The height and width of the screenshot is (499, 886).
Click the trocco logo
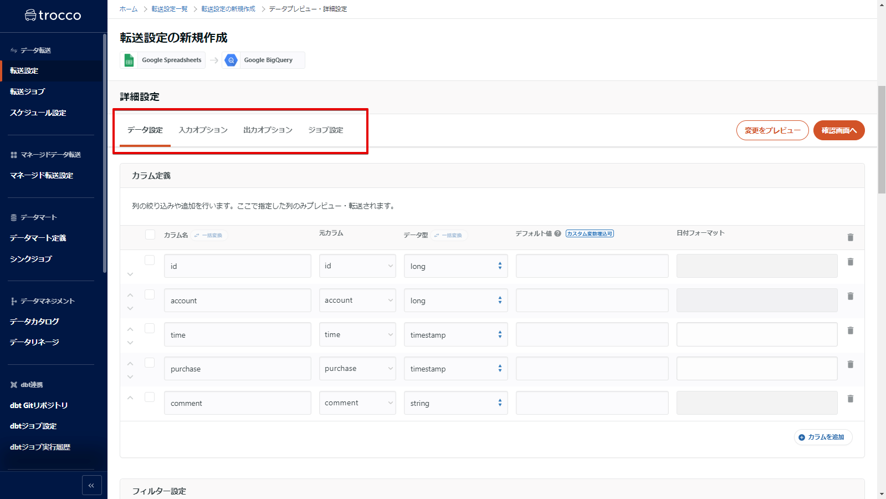pos(53,16)
